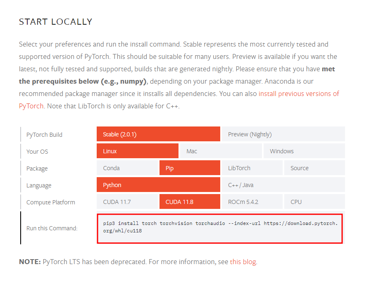
Task: Pick the CPU compute platform
Action: [x=314, y=202]
